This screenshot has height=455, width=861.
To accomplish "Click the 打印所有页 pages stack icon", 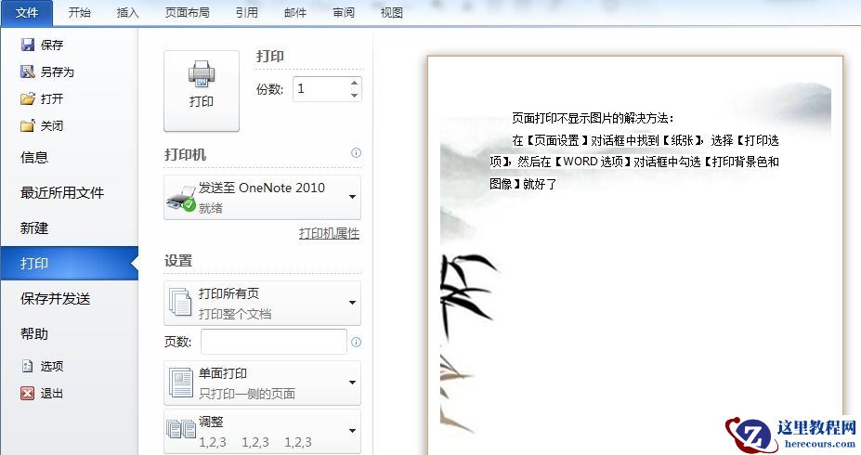I will click(180, 303).
